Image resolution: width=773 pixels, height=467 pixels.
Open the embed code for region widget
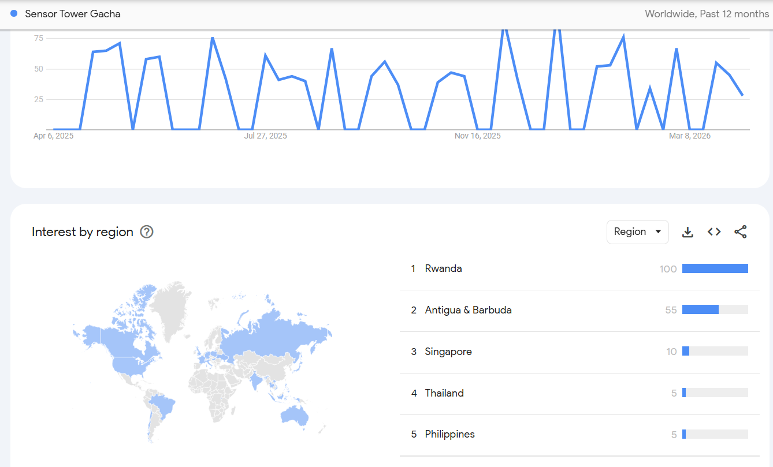point(714,232)
